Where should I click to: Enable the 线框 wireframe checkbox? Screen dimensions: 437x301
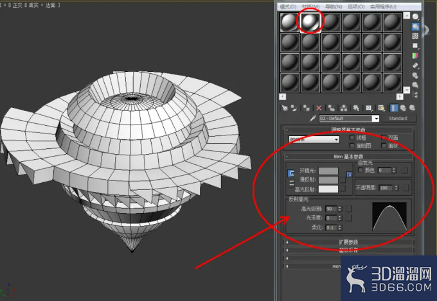point(352,137)
